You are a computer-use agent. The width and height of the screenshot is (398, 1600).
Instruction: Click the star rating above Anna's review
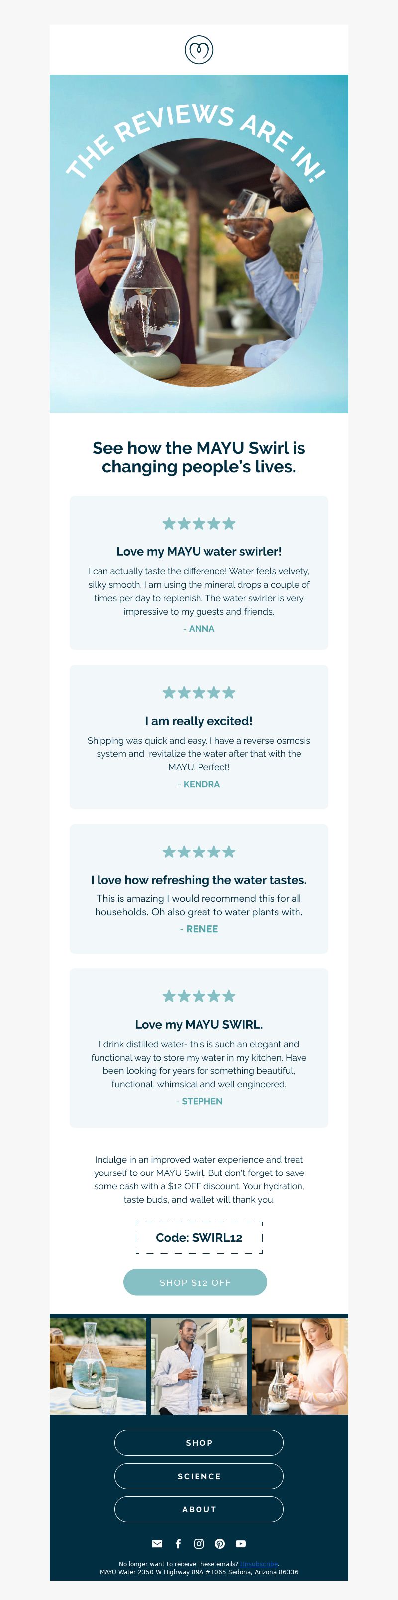(x=199, y=523)
